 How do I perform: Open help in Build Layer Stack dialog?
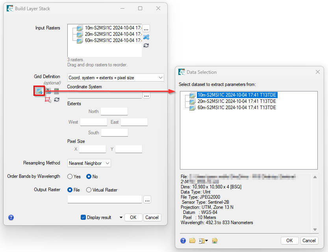click(11, 217)
